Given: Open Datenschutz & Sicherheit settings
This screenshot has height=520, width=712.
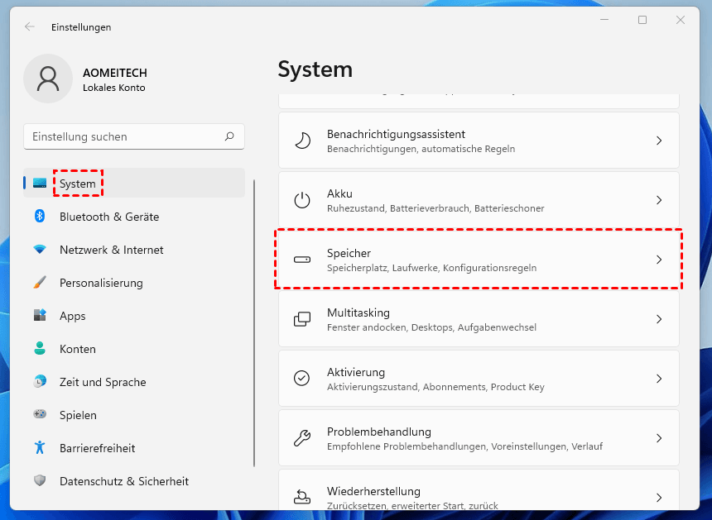Looking at the screenshot, I should [x=124, y=481].
